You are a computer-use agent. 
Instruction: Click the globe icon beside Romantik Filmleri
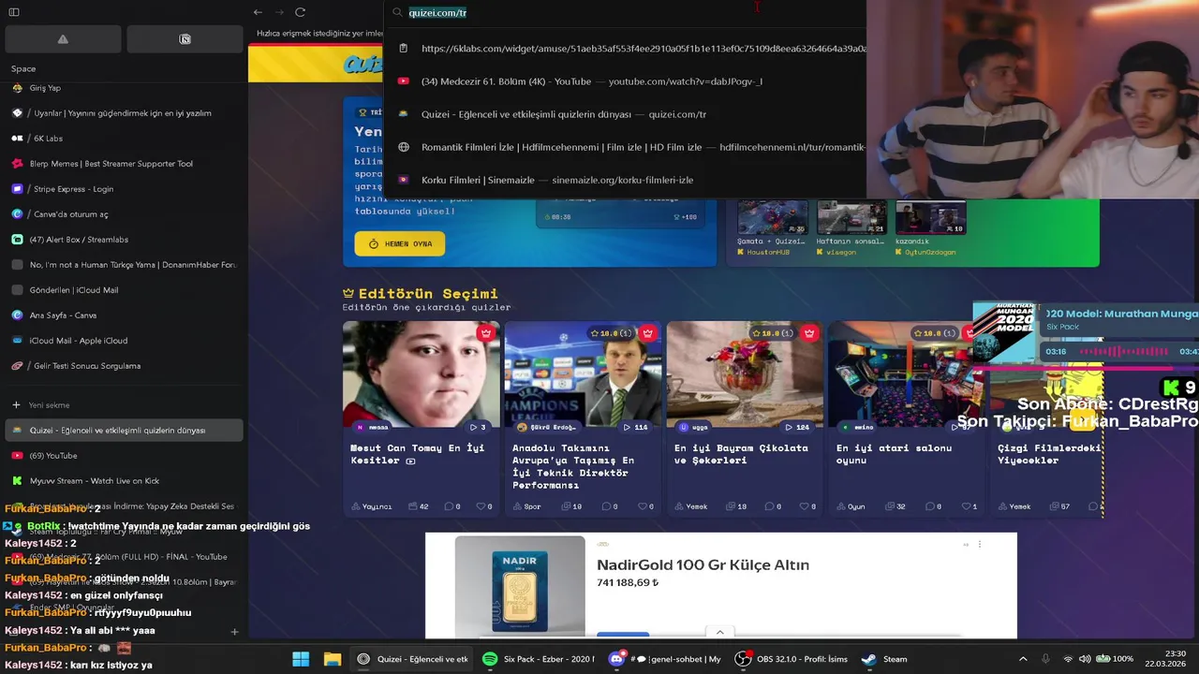pyautogui.click(x=404, y=147)
